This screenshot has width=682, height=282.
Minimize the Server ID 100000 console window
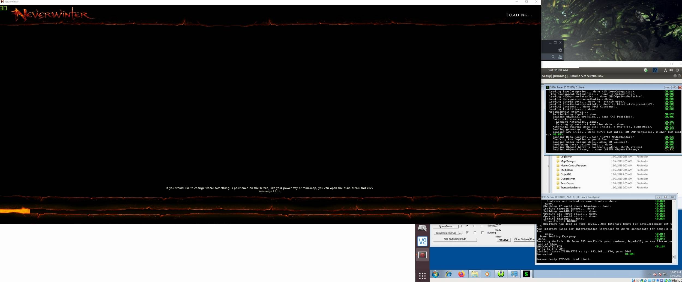coord(658,197)
